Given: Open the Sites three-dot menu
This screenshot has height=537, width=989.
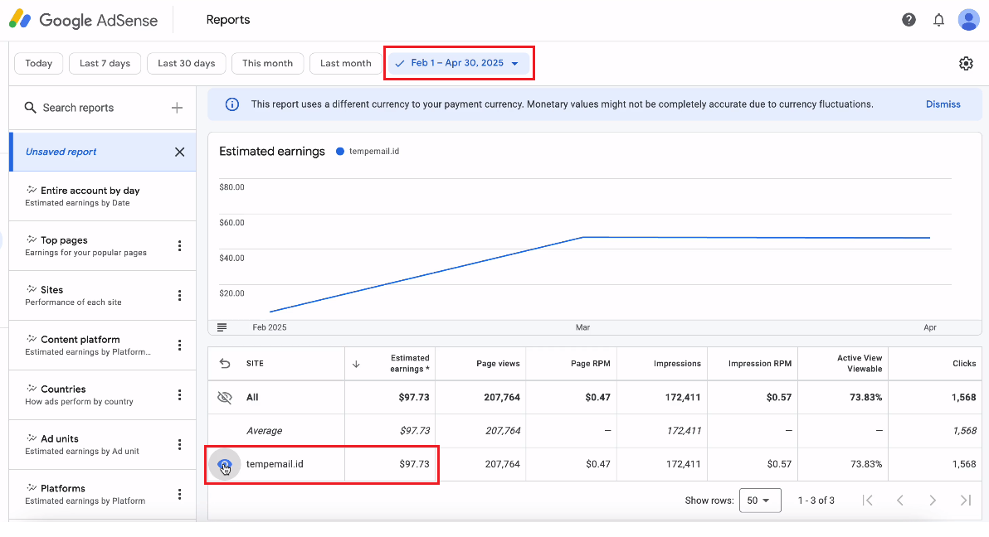Looking at the screenshot, I should pos(180,296).
